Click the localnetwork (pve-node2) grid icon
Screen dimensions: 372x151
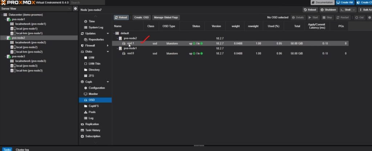pos(12,42)
